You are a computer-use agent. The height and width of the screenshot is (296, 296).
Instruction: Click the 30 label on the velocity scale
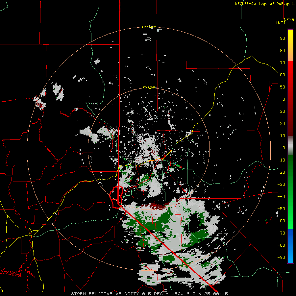[283, 111]
